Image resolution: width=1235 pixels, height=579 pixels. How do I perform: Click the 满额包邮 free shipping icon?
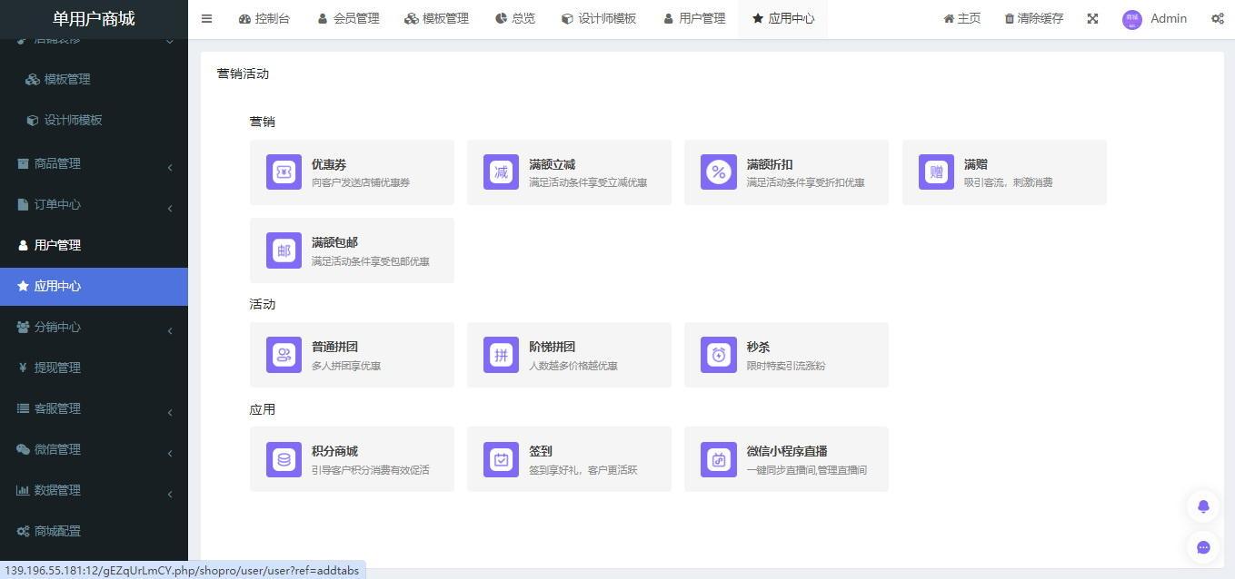click(x=284, y=250)
